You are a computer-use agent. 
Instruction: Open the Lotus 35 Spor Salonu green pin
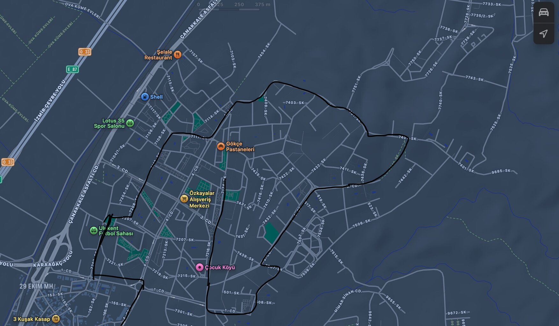130,123
